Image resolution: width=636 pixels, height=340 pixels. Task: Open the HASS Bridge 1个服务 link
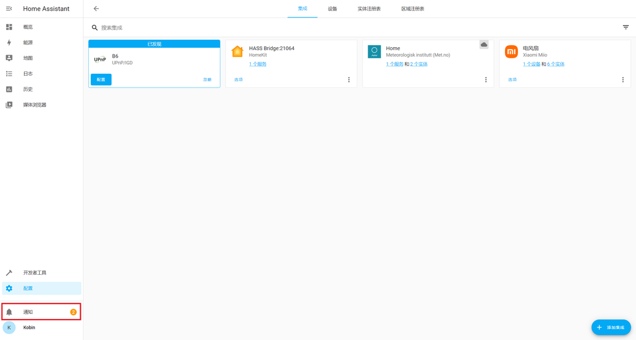[x=258, y=64]
